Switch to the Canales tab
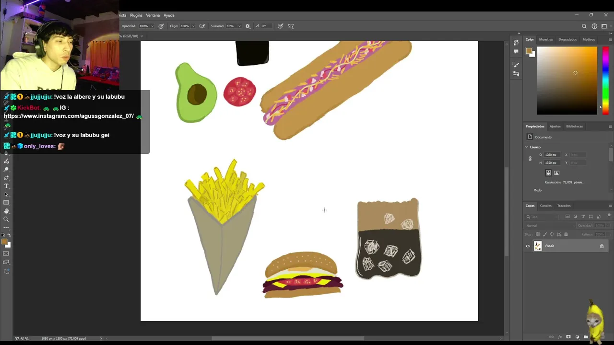Viewport: 614px width, 345px height. (x=546, y=206)
